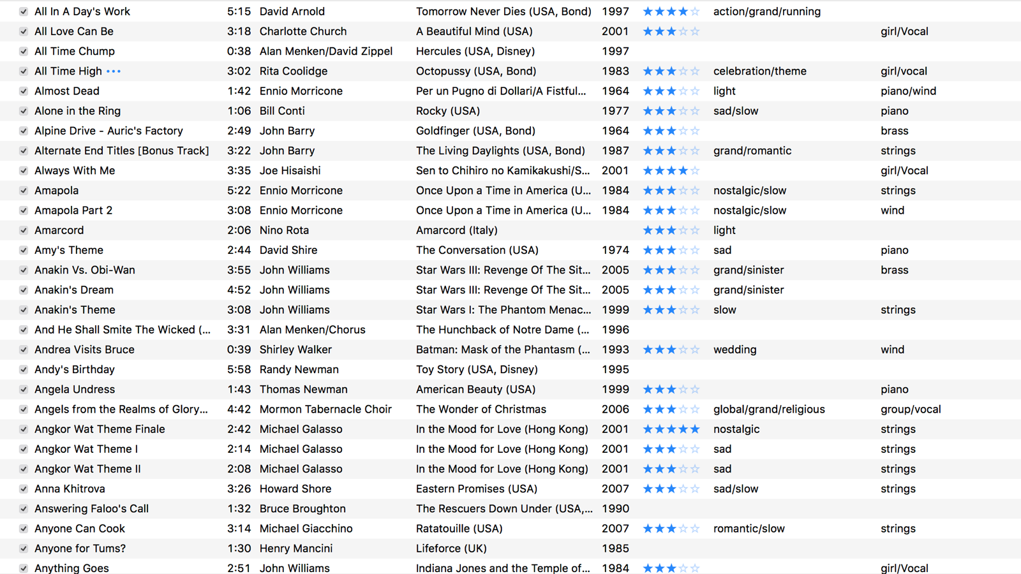Toggle the checkbox next to Amarcord
Screen dimensions: 1021x574
tap(24, 230)
